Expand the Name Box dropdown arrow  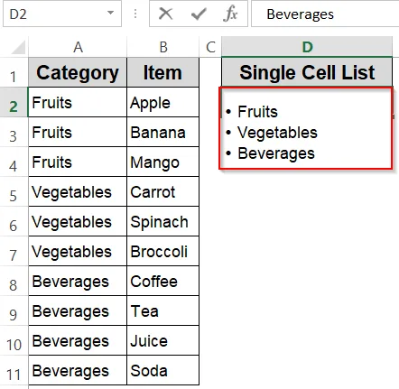coord(111,13)
